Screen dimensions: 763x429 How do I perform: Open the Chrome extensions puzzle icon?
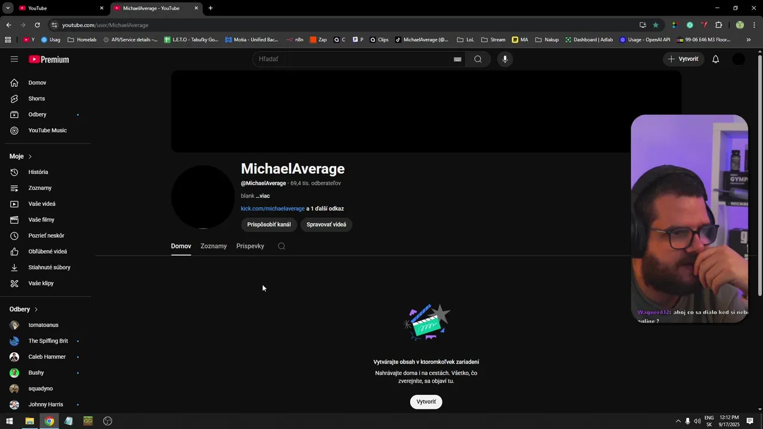pos(718,25)
